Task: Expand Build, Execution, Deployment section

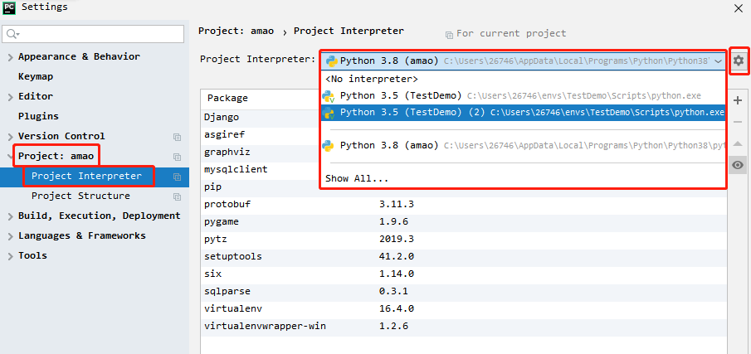Action: click(11, 216)
